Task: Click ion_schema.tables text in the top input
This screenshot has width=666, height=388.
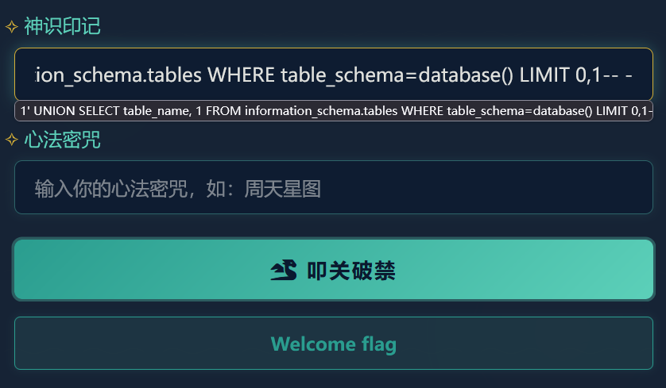Action: [x=118, y=75]
